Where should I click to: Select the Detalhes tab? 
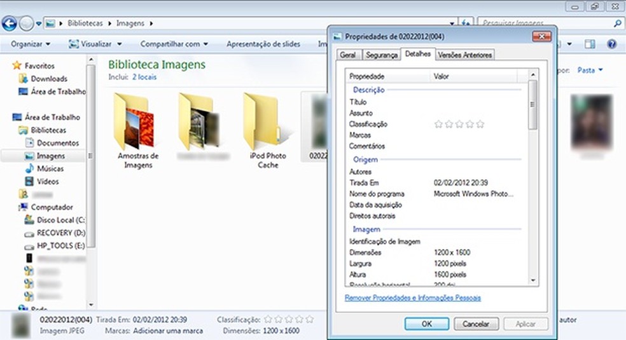tap(417, 54)
